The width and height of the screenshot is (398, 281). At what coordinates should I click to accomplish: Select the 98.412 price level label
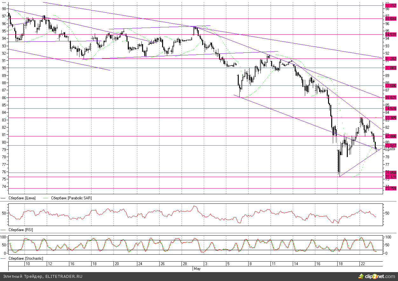[390, 6]
